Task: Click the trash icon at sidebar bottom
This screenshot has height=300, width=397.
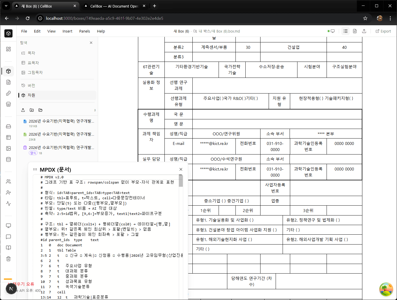Action: click(x=8, y=258)
